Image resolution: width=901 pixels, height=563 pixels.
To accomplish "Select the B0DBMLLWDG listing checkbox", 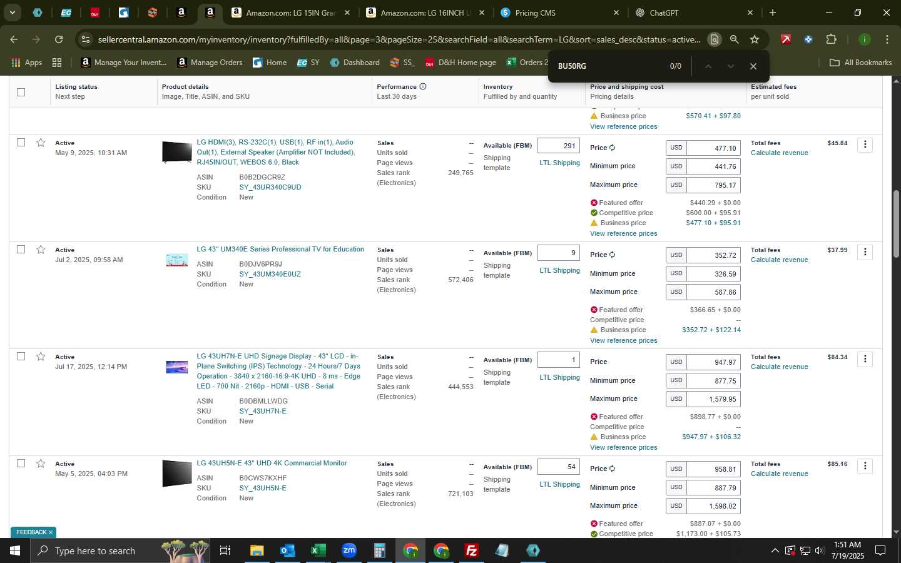I will [x=21, y=357].
